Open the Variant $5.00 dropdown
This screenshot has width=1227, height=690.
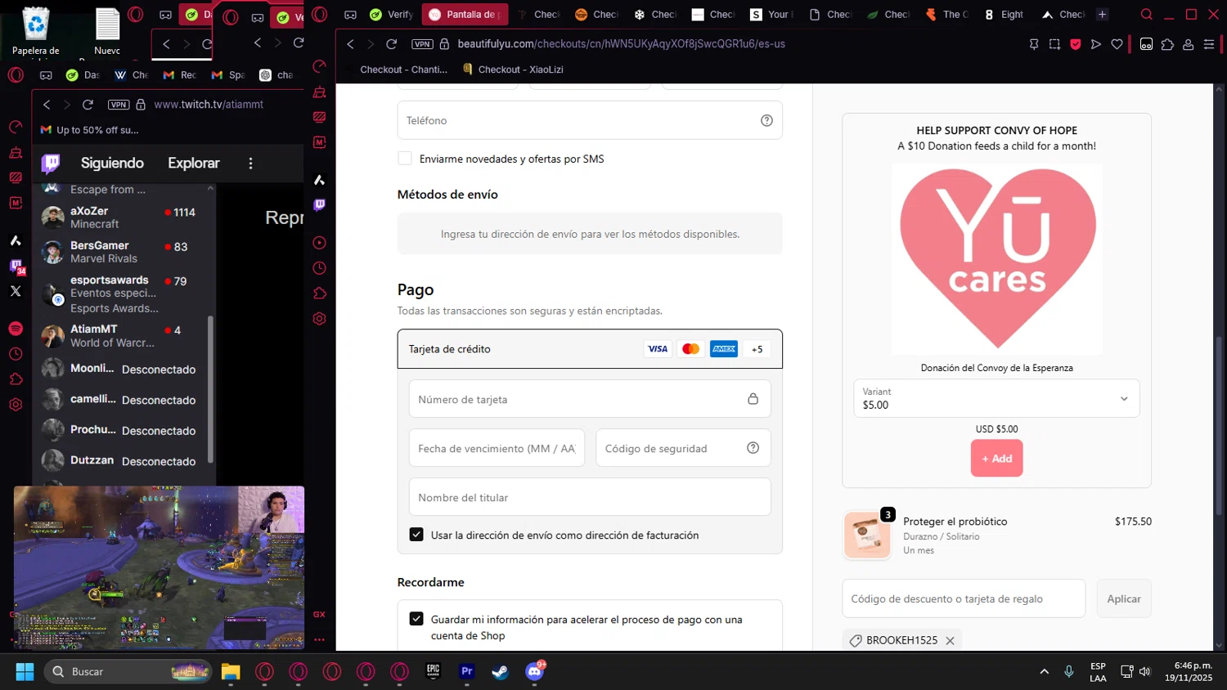click(x=996, y=398)
